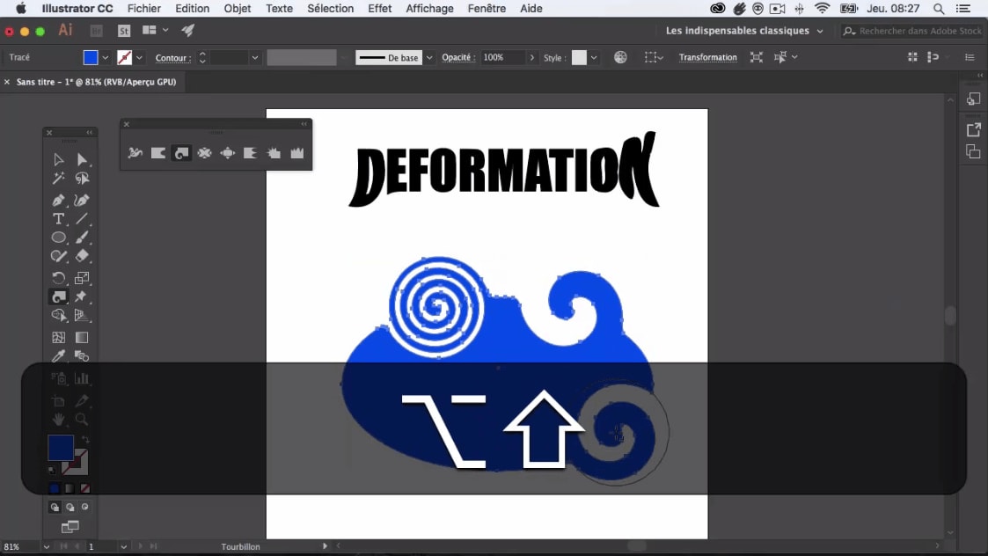The width and height of the screenshot is (988, 556).
Task: Select the Direct Selection tool
Action: point(82,159)
